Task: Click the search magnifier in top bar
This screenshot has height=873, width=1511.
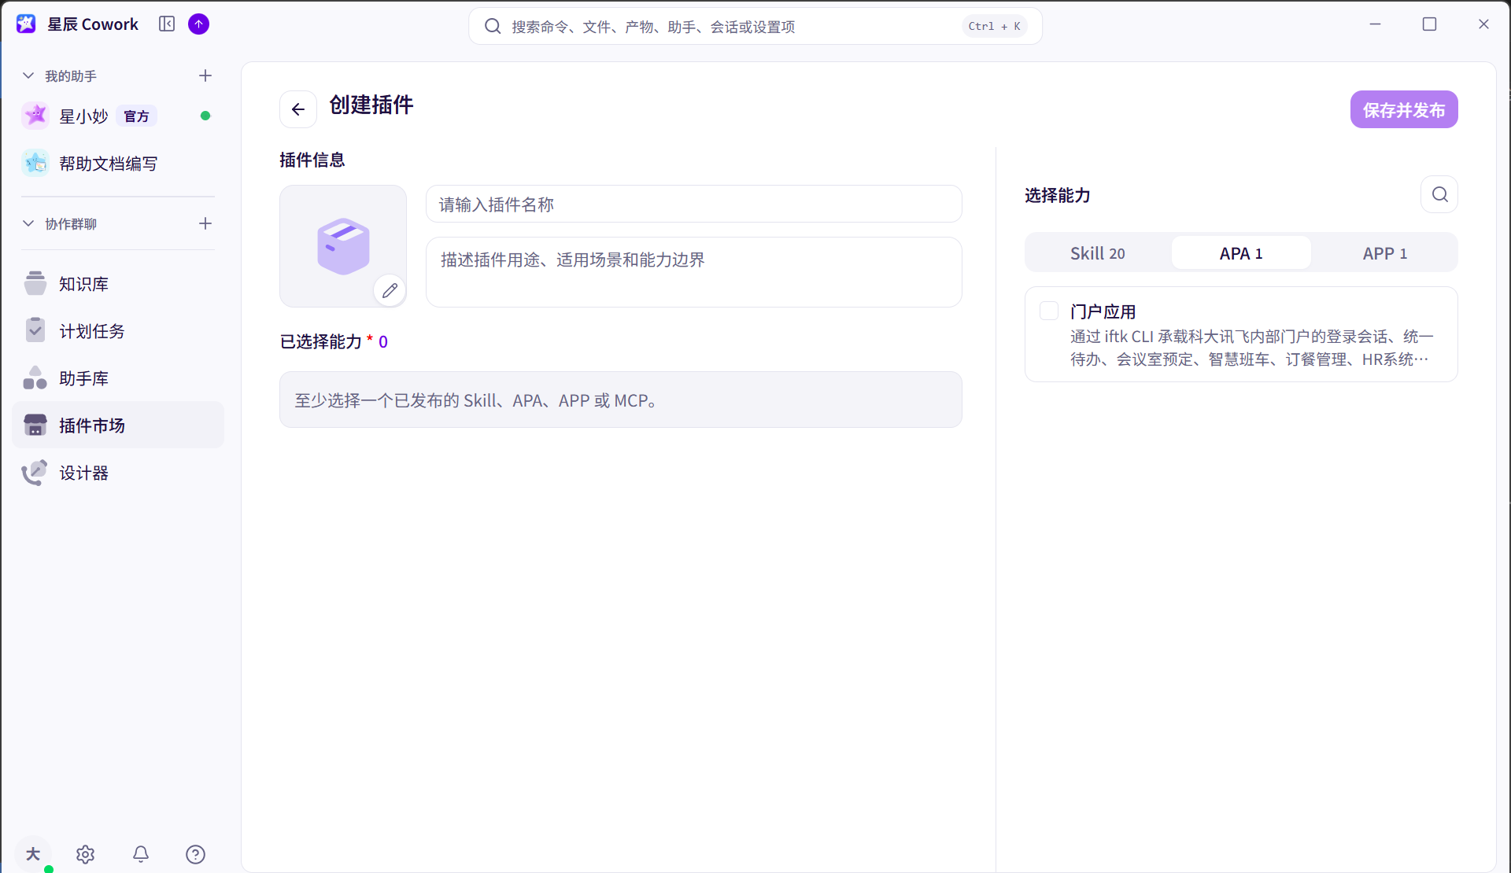Action: tap(493, 27)
